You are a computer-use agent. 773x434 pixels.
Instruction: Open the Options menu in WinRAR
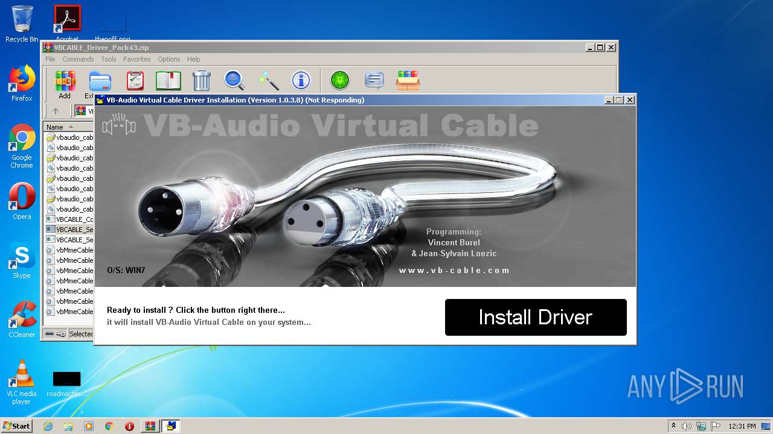point(169,59)
